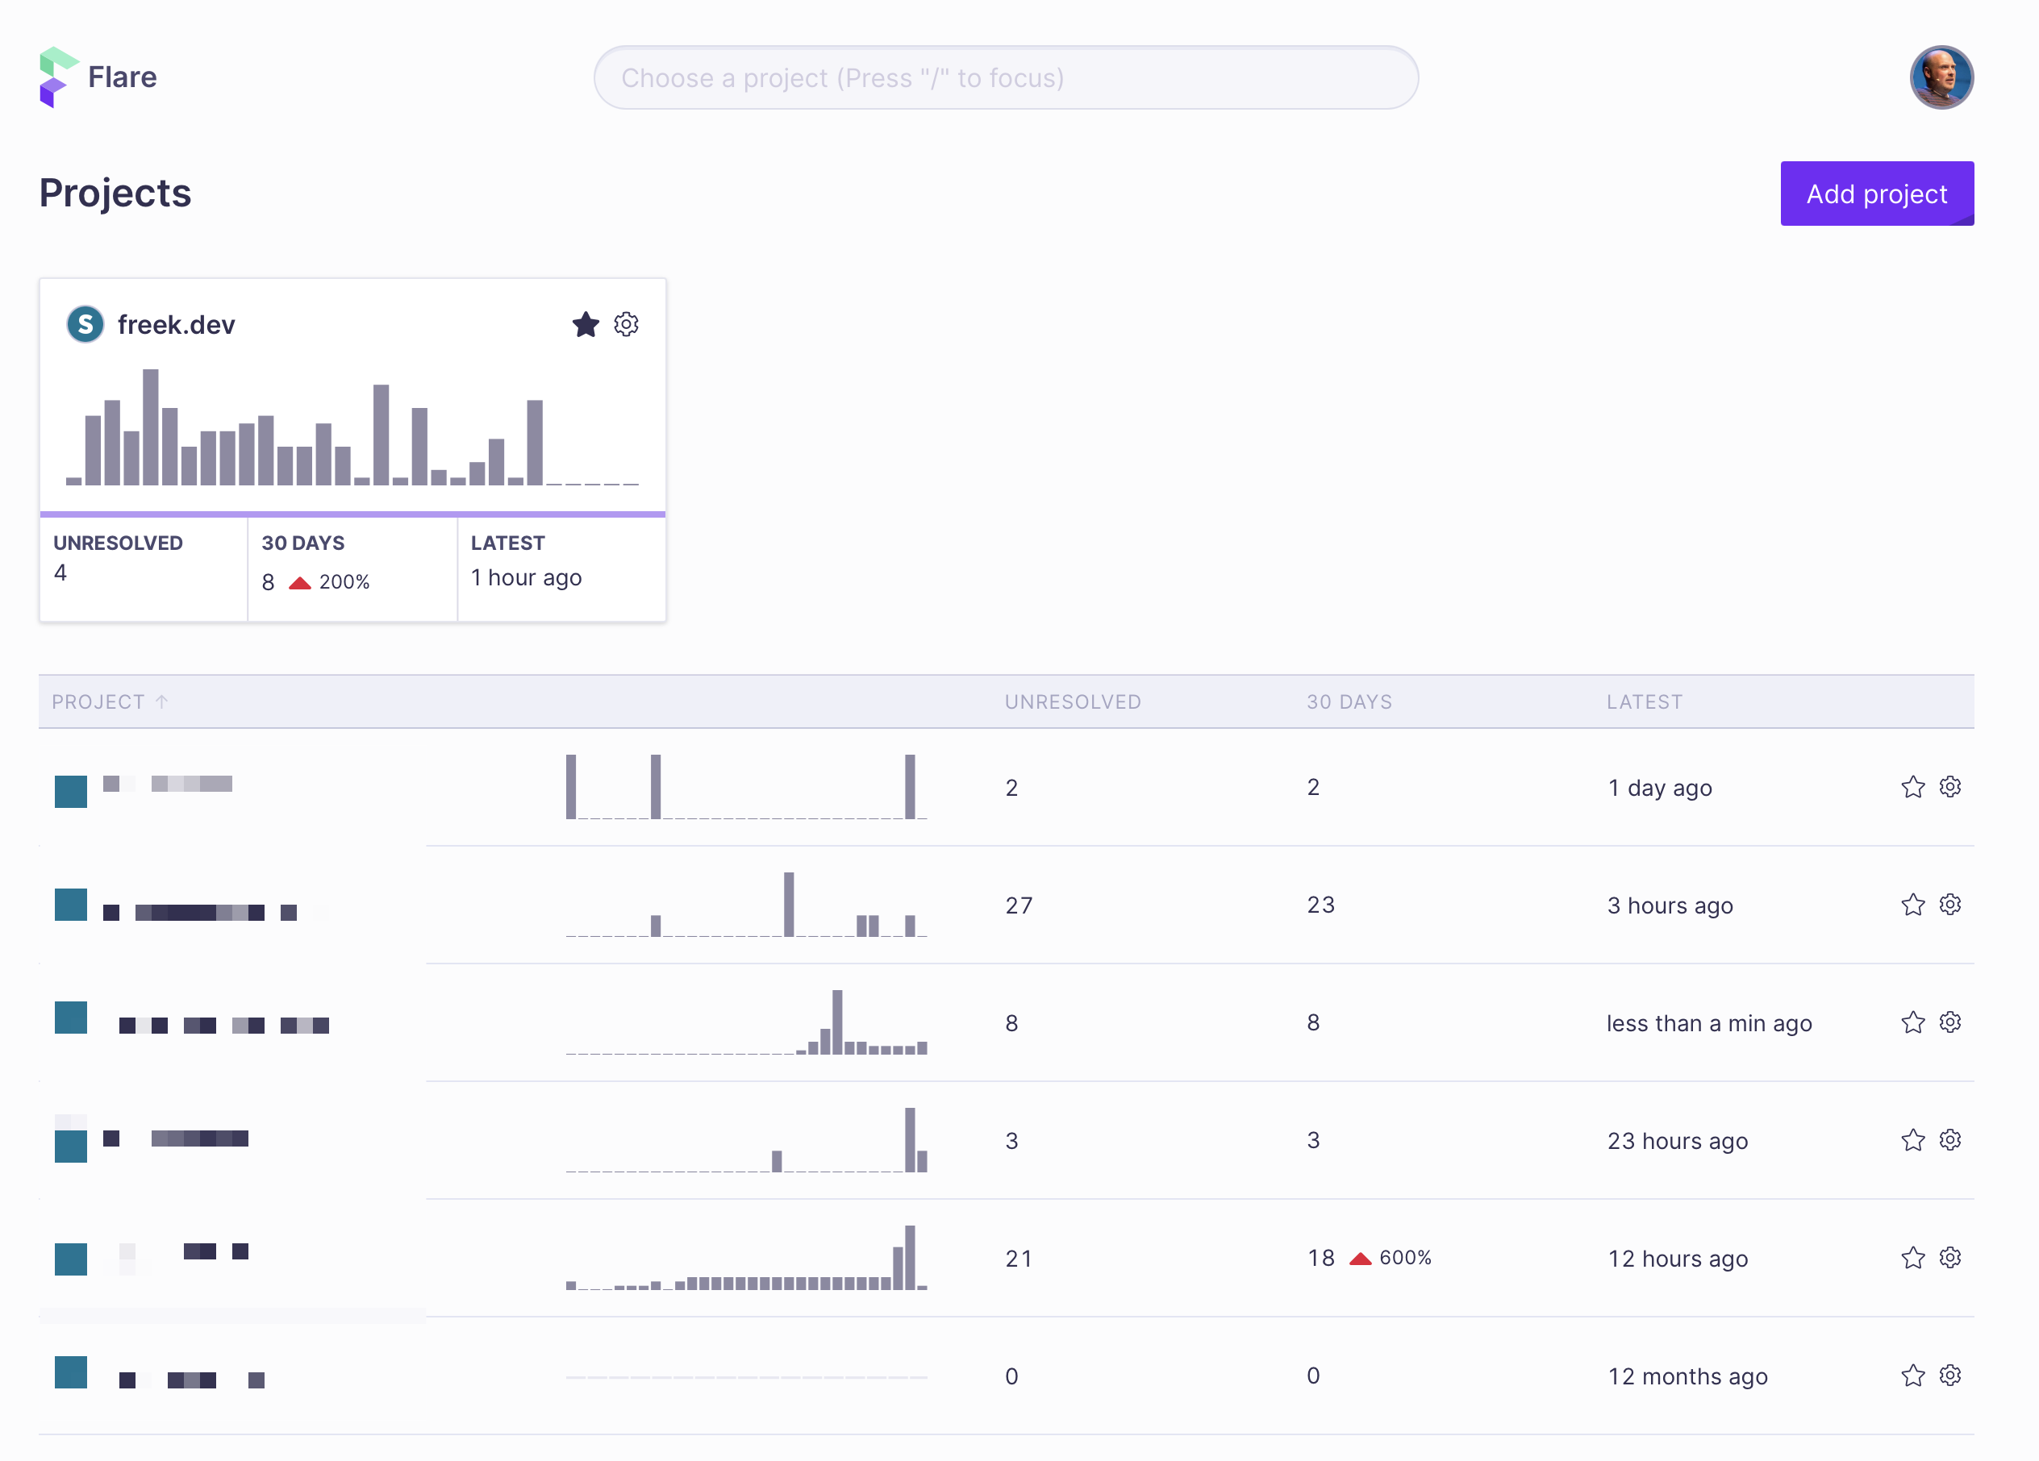The width and height of the screenshot is (2039, 1461).
Task: Star the project with 12 months ago activity
Action: click(x=1912, y=1376)
